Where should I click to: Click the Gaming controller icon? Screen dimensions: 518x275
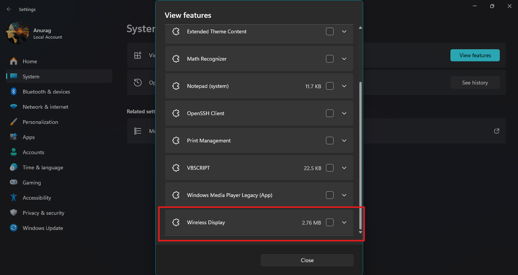pyautogui.click(x=14, y=183)
